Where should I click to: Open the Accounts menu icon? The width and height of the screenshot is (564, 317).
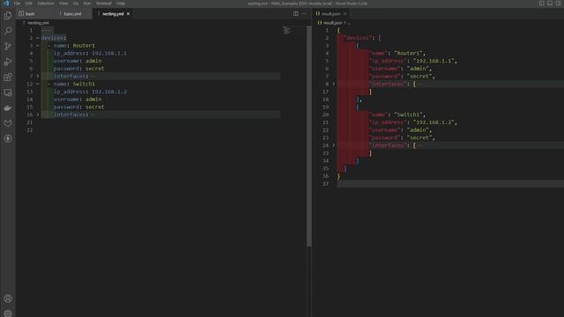pyautogui.click(x=8, y=299)
